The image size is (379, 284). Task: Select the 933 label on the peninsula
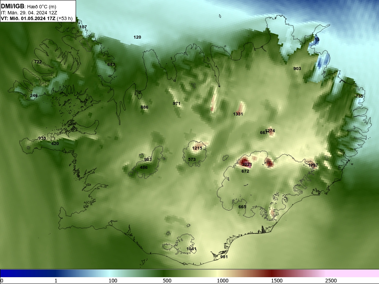pos(42,138)
